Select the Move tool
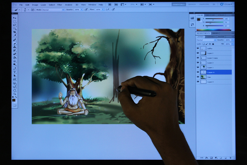The width and height of the screenshot is (247, 165). coord(15,18)
